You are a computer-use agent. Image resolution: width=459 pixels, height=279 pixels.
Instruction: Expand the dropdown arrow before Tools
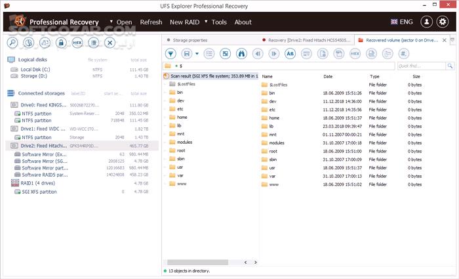point(206,22)
